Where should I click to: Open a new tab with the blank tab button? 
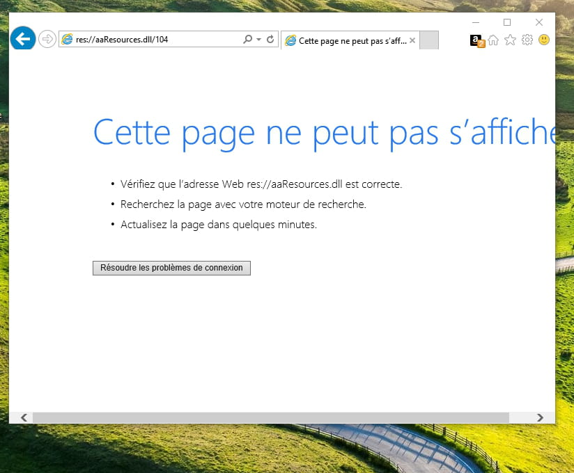click(429, 40)
